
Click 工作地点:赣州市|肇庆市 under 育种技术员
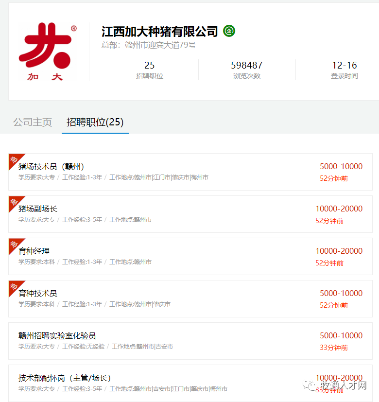click(140, 304)
